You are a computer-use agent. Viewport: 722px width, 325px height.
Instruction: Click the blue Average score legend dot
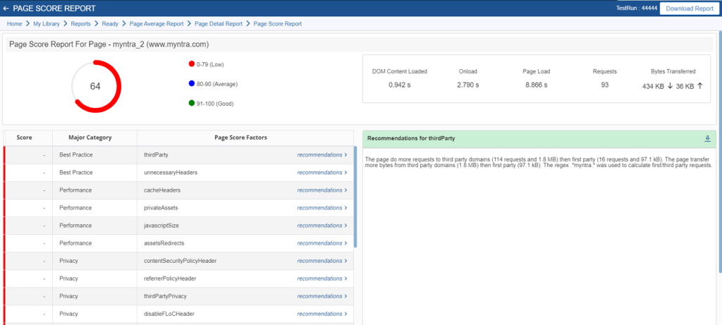tap(192, 84)
